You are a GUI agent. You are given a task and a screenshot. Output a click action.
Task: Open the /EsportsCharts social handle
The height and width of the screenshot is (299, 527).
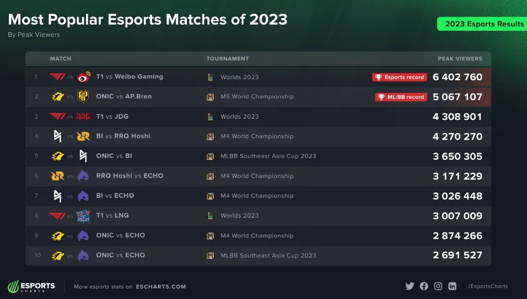pos(488,286)
